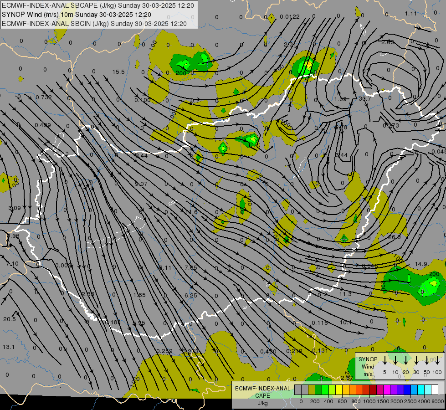Click the 1500 tick label in CAPE legend
The width and height of the screenshot is (446, 410).
[x=383, y=401]
